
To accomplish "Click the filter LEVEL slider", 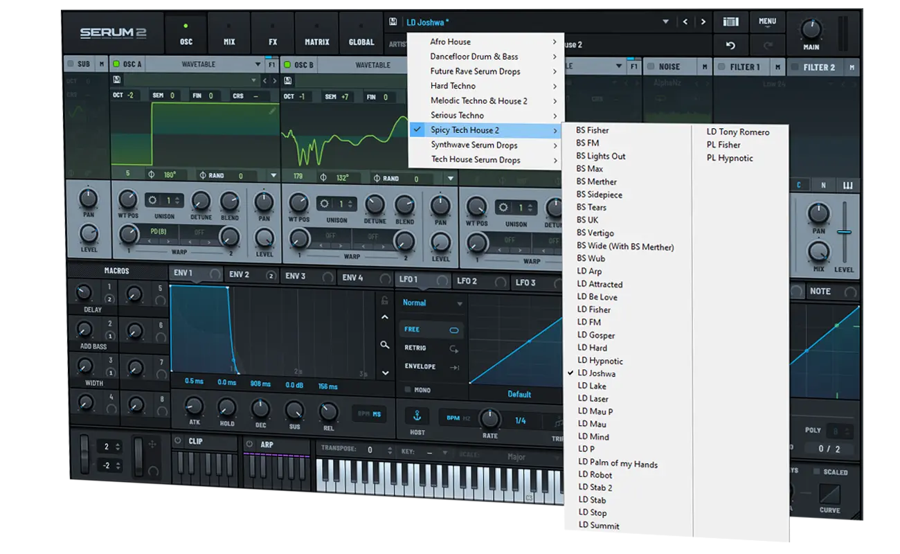I will point(843,232).
